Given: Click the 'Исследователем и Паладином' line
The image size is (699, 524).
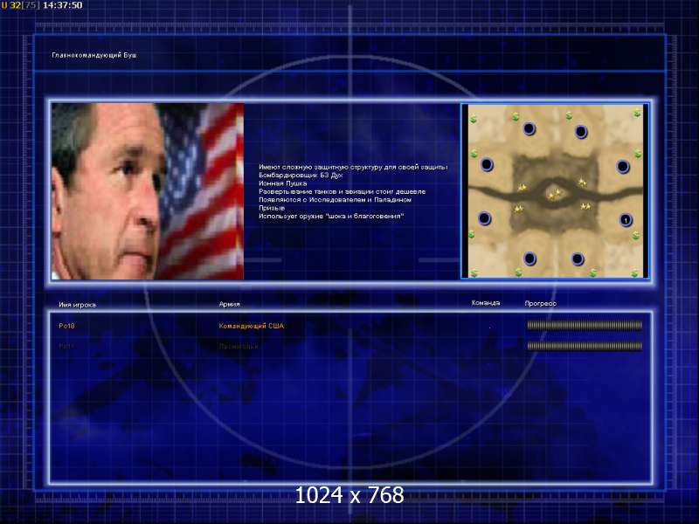Looking at the screenshot, I should coord(335,200).
